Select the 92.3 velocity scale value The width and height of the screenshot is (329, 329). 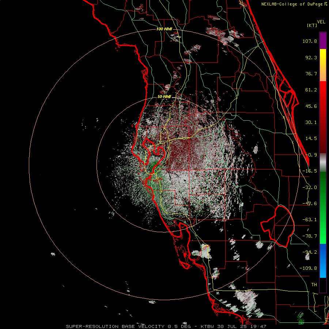point(311,57)
